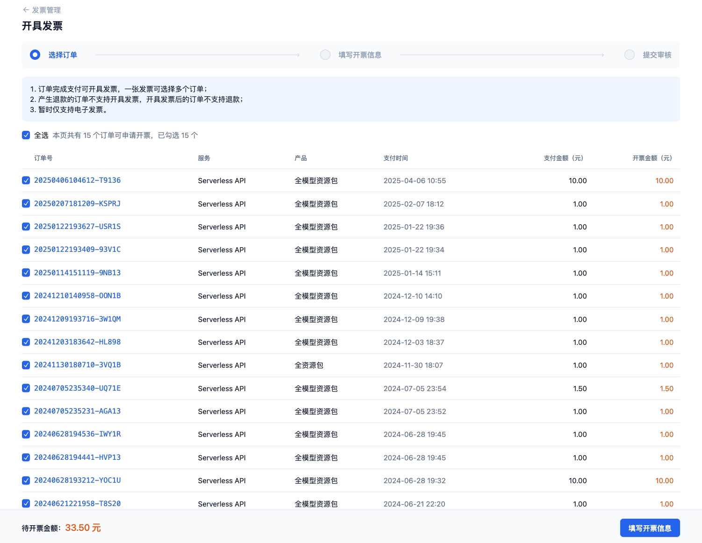Deselect order 20240705235231-AGA13 checkbox

click(26, 411)
